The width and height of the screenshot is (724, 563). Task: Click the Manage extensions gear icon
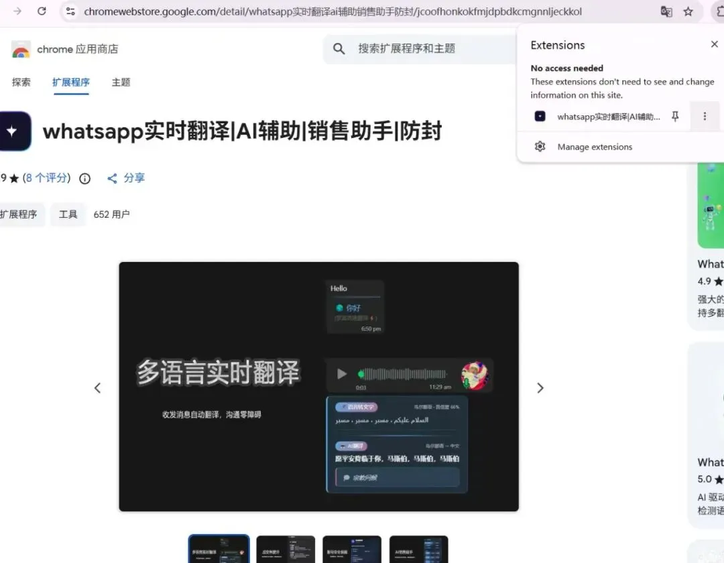coord(540,147)
